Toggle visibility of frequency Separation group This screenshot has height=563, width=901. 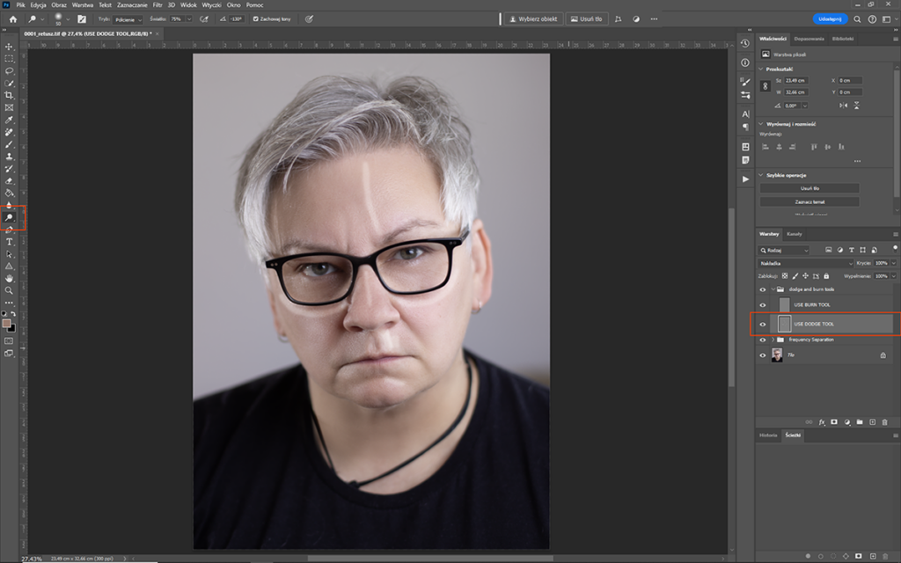click(x=763, y=340)
